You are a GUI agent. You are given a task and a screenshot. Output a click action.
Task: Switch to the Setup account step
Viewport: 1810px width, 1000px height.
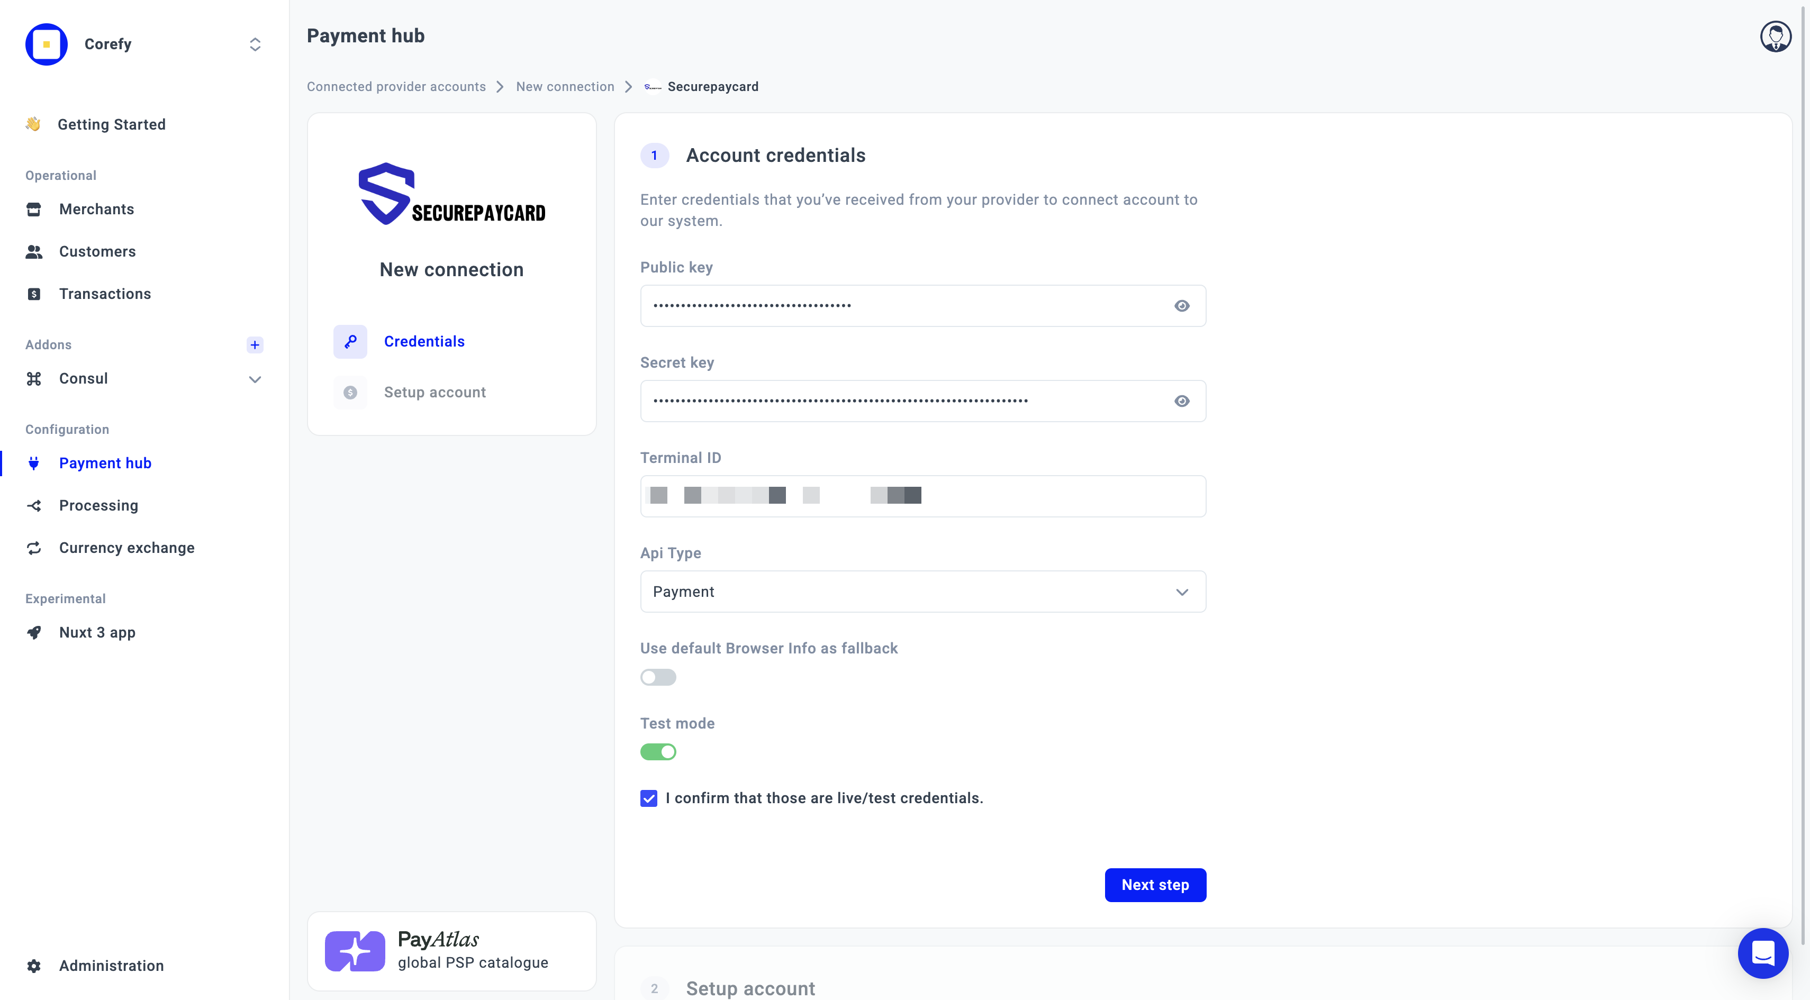tap(434, 393)
